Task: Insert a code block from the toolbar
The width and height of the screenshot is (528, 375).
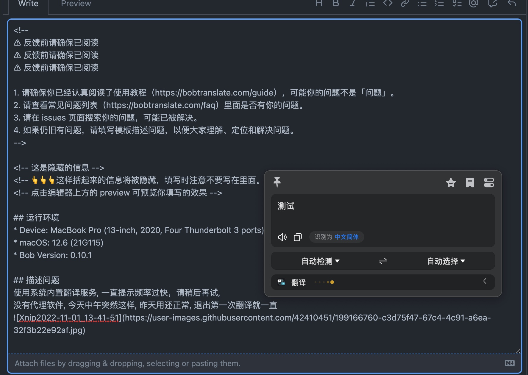Action: 388,4
